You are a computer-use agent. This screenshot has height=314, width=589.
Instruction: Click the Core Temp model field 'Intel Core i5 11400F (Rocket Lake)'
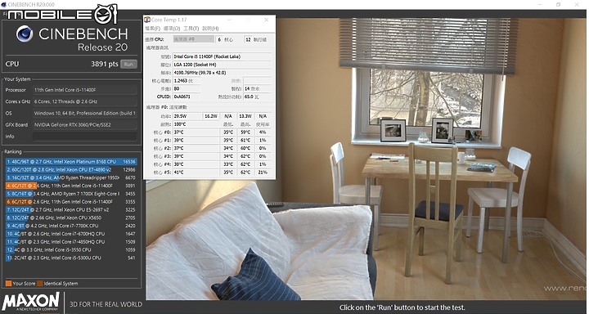tap(222, 56)
